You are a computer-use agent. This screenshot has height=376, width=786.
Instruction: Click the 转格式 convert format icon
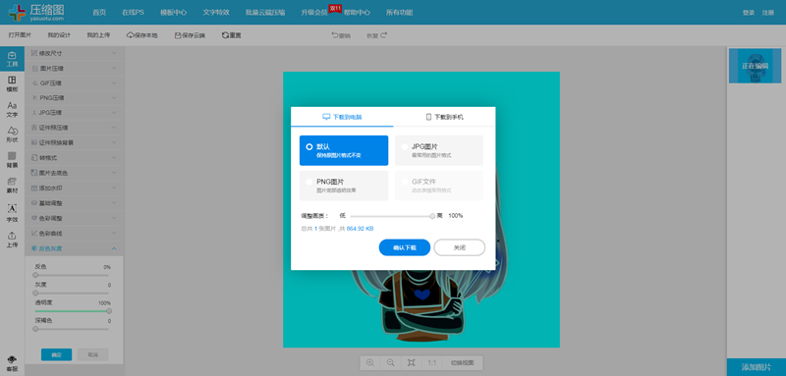(x=34, y=158)
